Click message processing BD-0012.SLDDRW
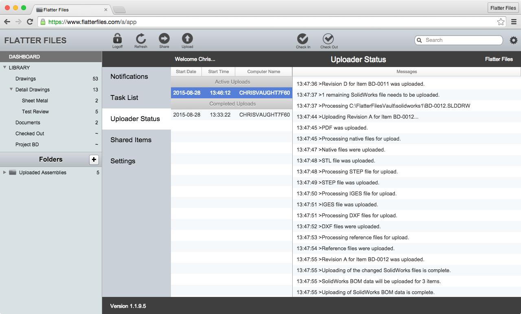 pos(407,106)
